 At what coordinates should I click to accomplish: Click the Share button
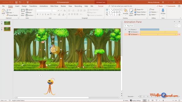point(160,6)
